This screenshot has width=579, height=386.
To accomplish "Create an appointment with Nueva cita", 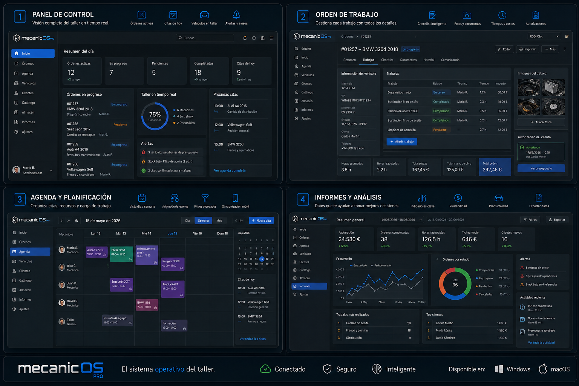I will (x=261, y=221).
